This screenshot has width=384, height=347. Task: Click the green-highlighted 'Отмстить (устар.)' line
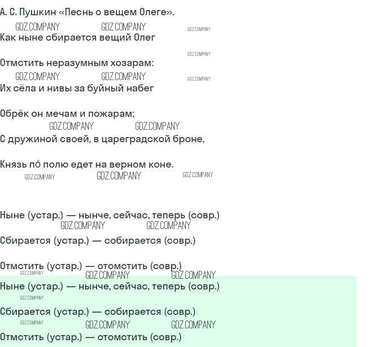91,337
